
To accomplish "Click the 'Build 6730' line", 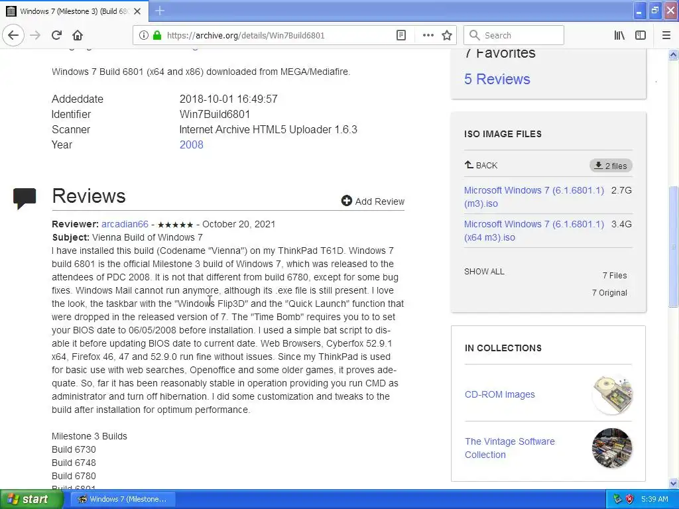I will pyautogui.click(x=74, y=449).
